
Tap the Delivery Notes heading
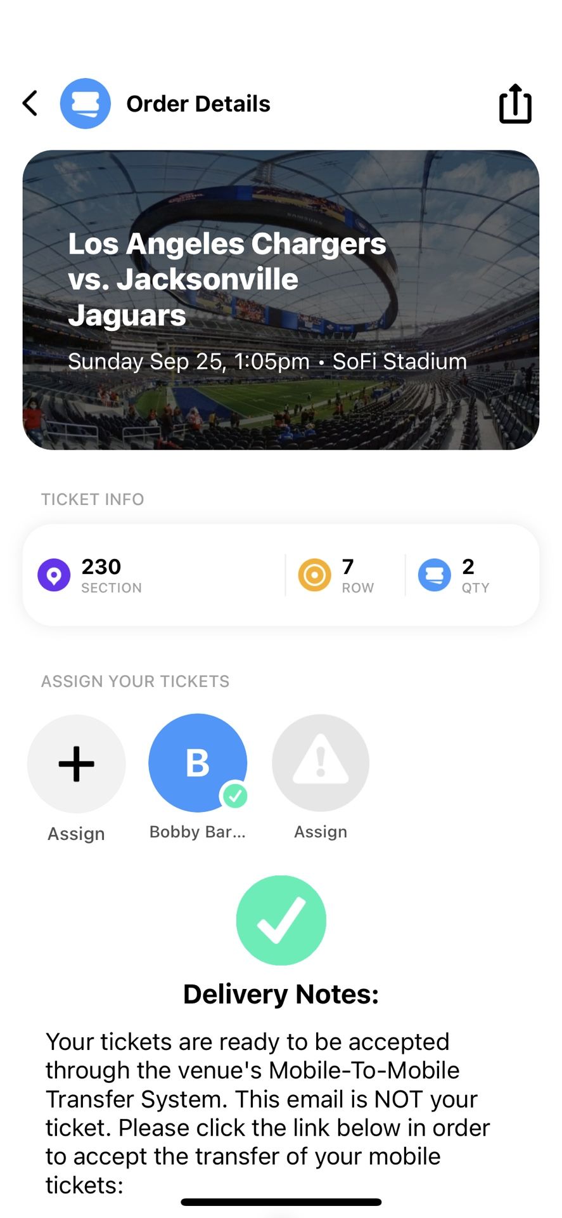281,994
